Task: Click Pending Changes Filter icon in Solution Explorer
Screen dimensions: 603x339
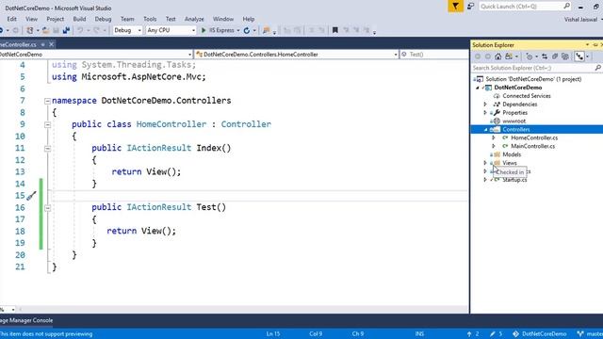Action: (530, 56)
